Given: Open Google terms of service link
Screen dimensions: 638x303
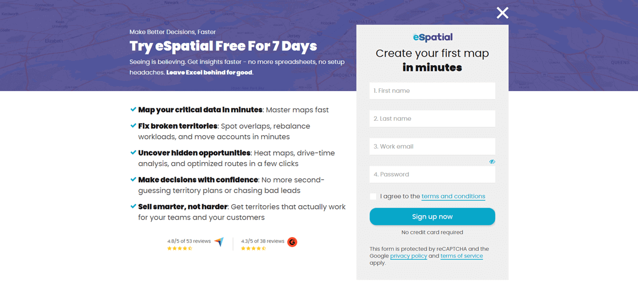Looking at the screenshot, I should click(462, 256).
